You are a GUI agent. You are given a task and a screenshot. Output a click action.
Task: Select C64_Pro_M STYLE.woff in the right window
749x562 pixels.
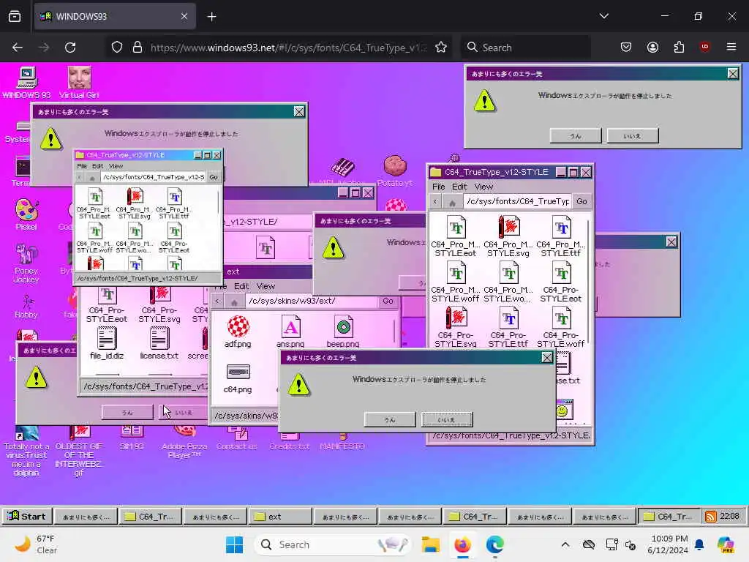[456, 282]
